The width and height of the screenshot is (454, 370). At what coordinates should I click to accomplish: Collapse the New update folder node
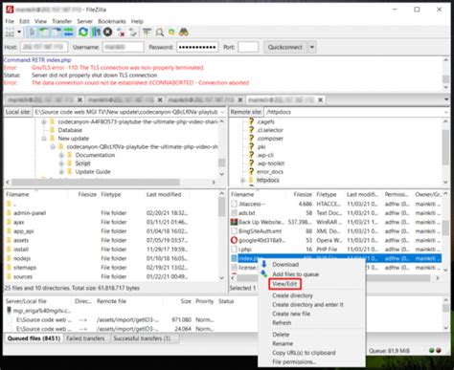44,139
